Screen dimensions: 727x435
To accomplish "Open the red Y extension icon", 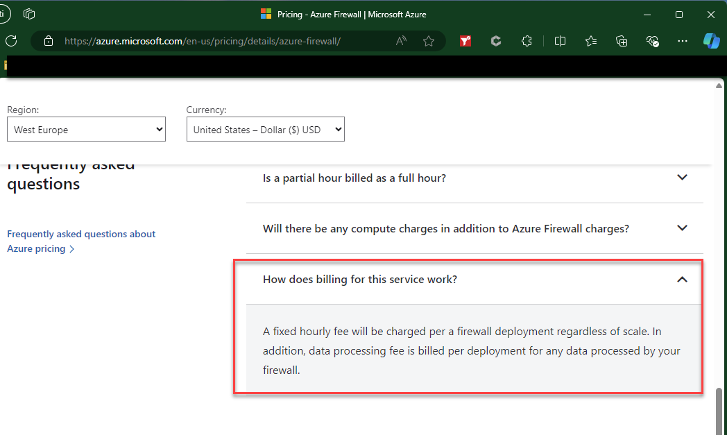I will point(465,41).
